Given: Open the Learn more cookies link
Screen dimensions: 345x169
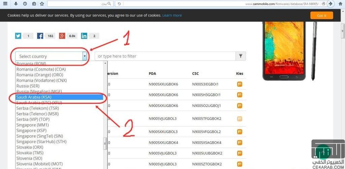Looking at the screenshot, I should 172,16.
